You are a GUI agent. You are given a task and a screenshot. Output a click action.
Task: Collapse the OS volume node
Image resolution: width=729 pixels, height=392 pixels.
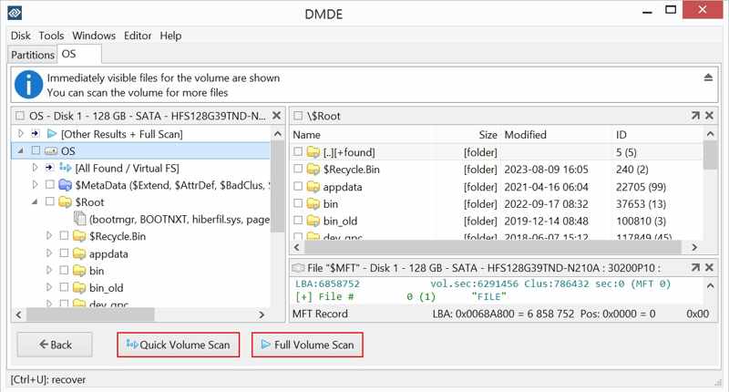[x=20, y=150]
